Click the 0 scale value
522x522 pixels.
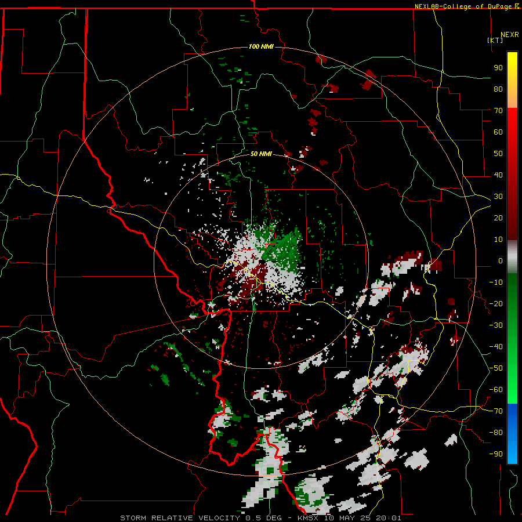501,260
